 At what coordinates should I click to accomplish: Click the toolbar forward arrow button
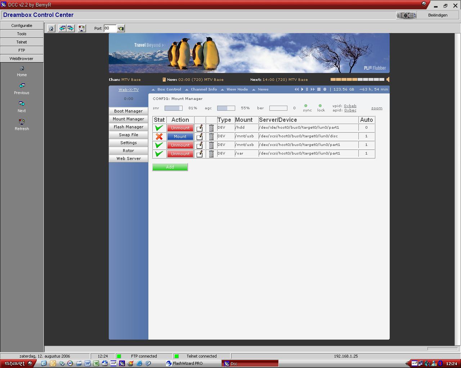[71, 28]
